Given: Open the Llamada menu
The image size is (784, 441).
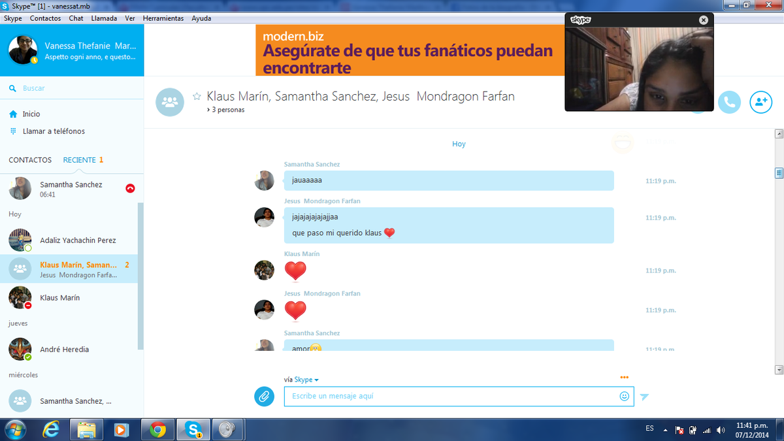Looking at the screenshot, I should 105,18.
